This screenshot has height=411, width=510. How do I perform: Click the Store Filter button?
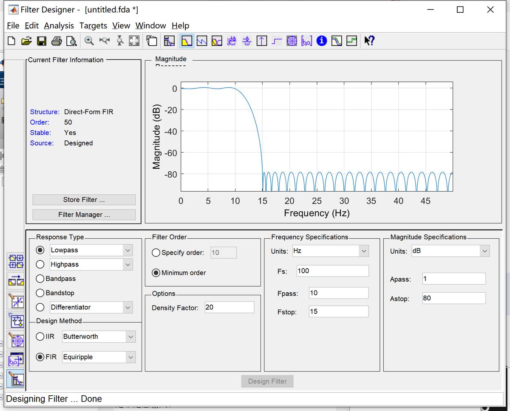coord(84,200)
